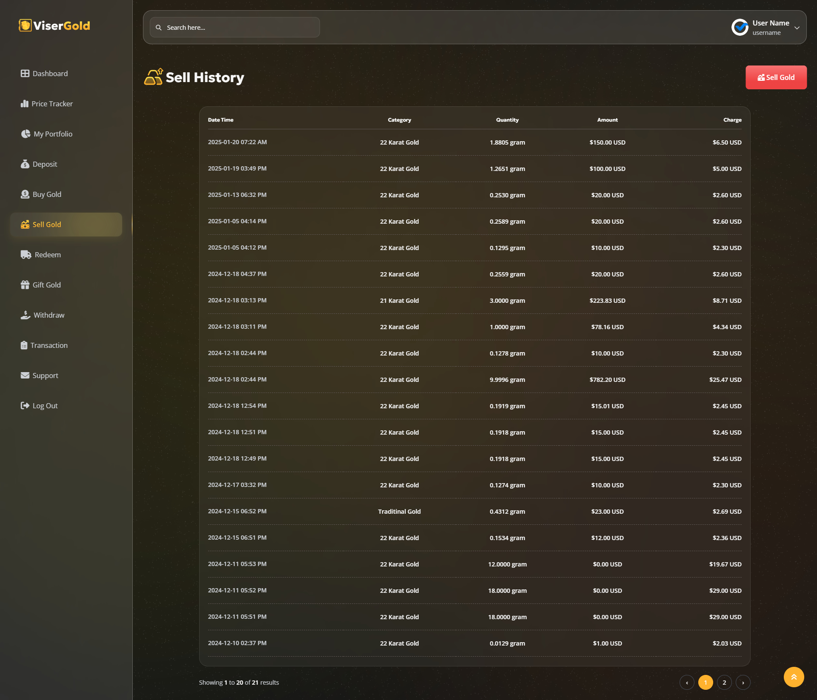Select the Price Tracker icon
This screenshot has height=700, width=817.
coord(25,103)
